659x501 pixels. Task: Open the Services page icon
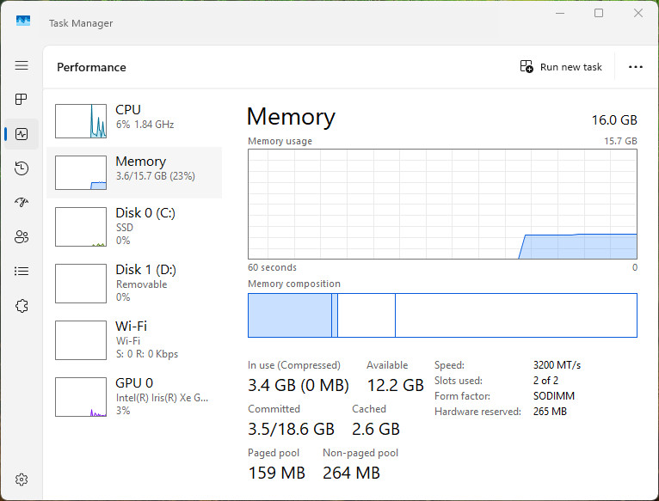point(22,306)
